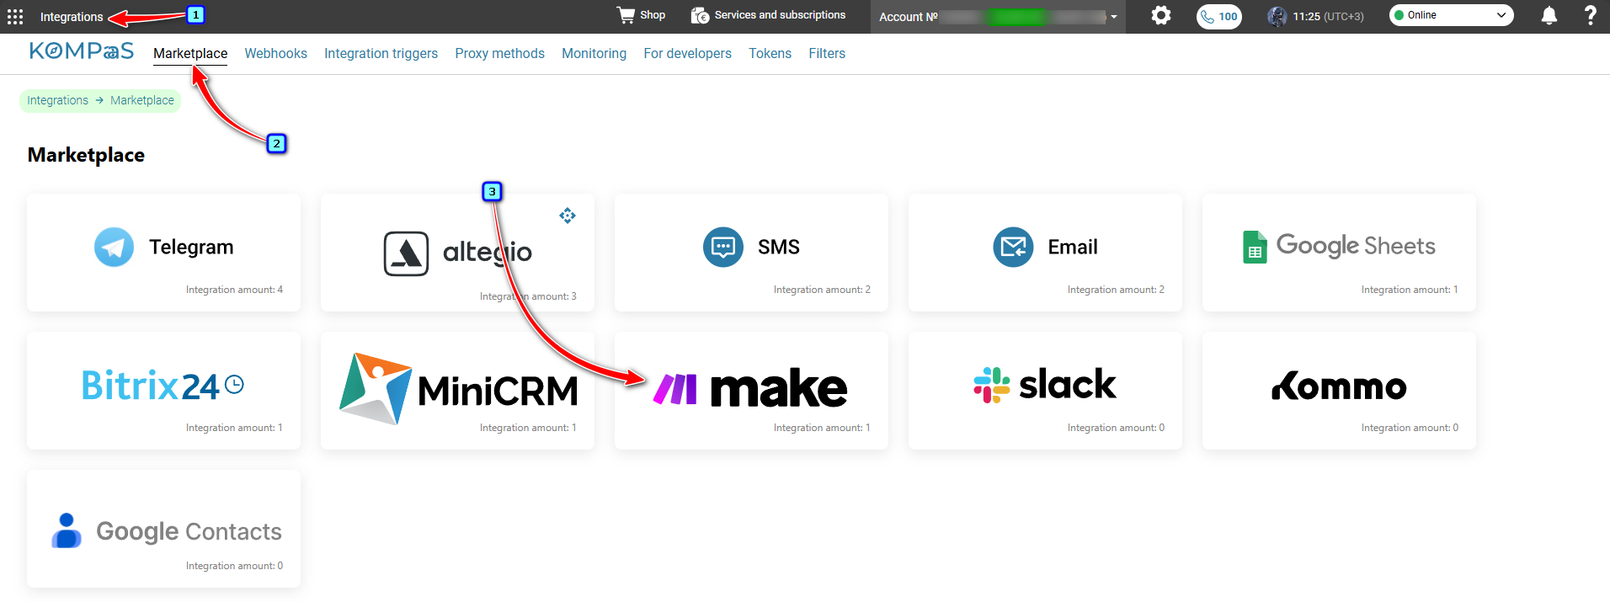
Task: Click Slack 'Integration amount: 0' text
Action: pyautogui.click(x=1116, y=428)
